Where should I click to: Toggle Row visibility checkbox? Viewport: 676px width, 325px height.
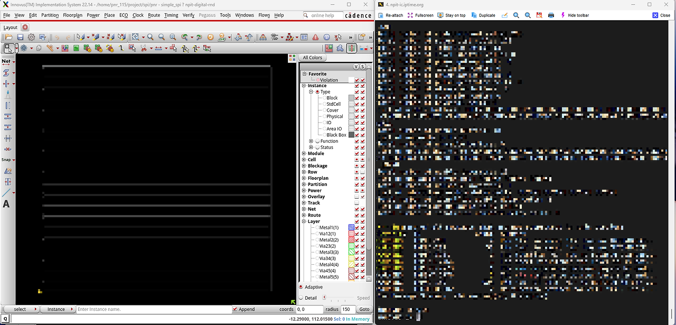tap(357, 172)
